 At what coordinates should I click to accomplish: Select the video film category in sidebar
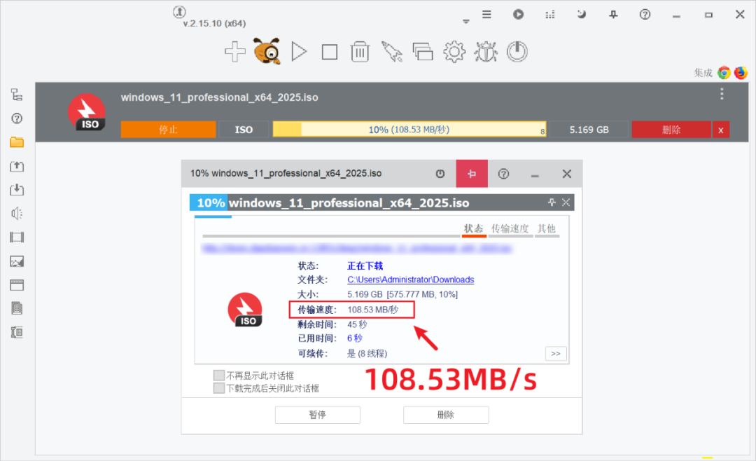(x=17, y=237)
